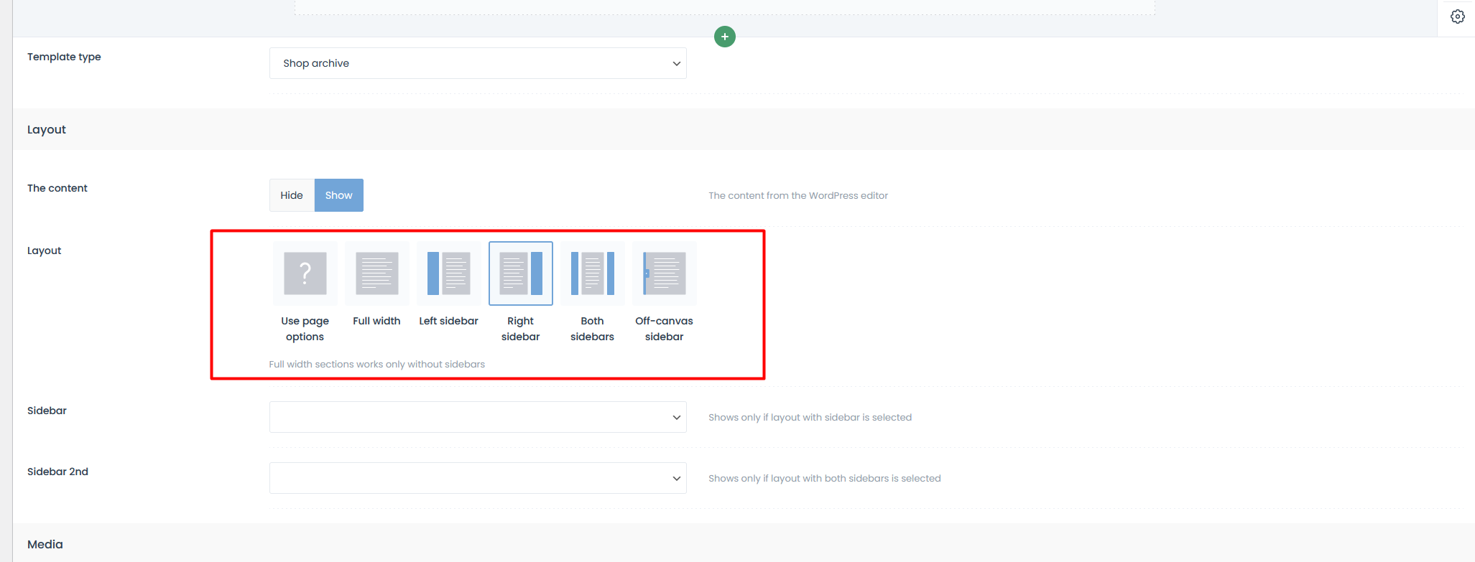This screenshot has width=1475, height=562.
Task: Click 'Shows only if layout with sidebar is selected' hint
Action: coord(810,417)
